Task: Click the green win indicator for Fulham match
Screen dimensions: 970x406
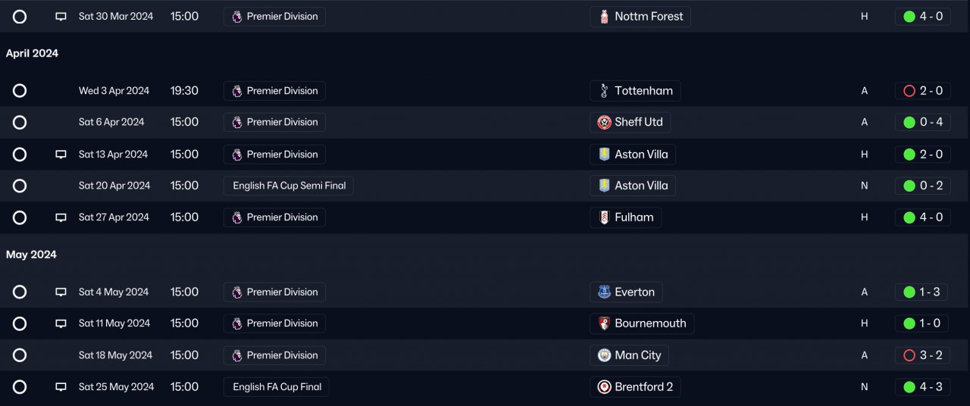Action: [x=909, y=217]
